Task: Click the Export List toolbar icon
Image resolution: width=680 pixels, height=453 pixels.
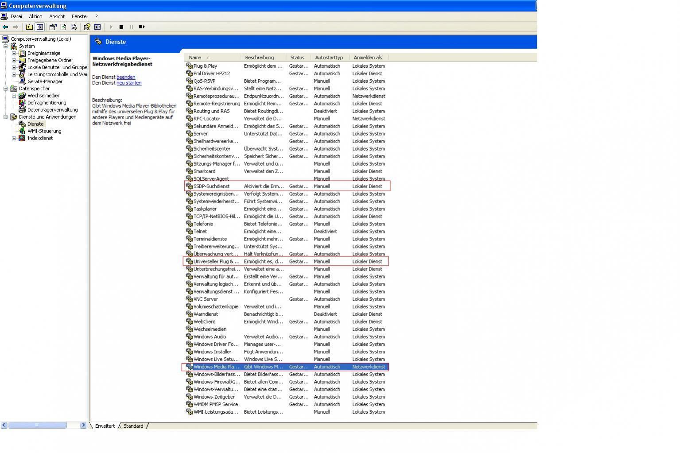Action: click(74, 27)
